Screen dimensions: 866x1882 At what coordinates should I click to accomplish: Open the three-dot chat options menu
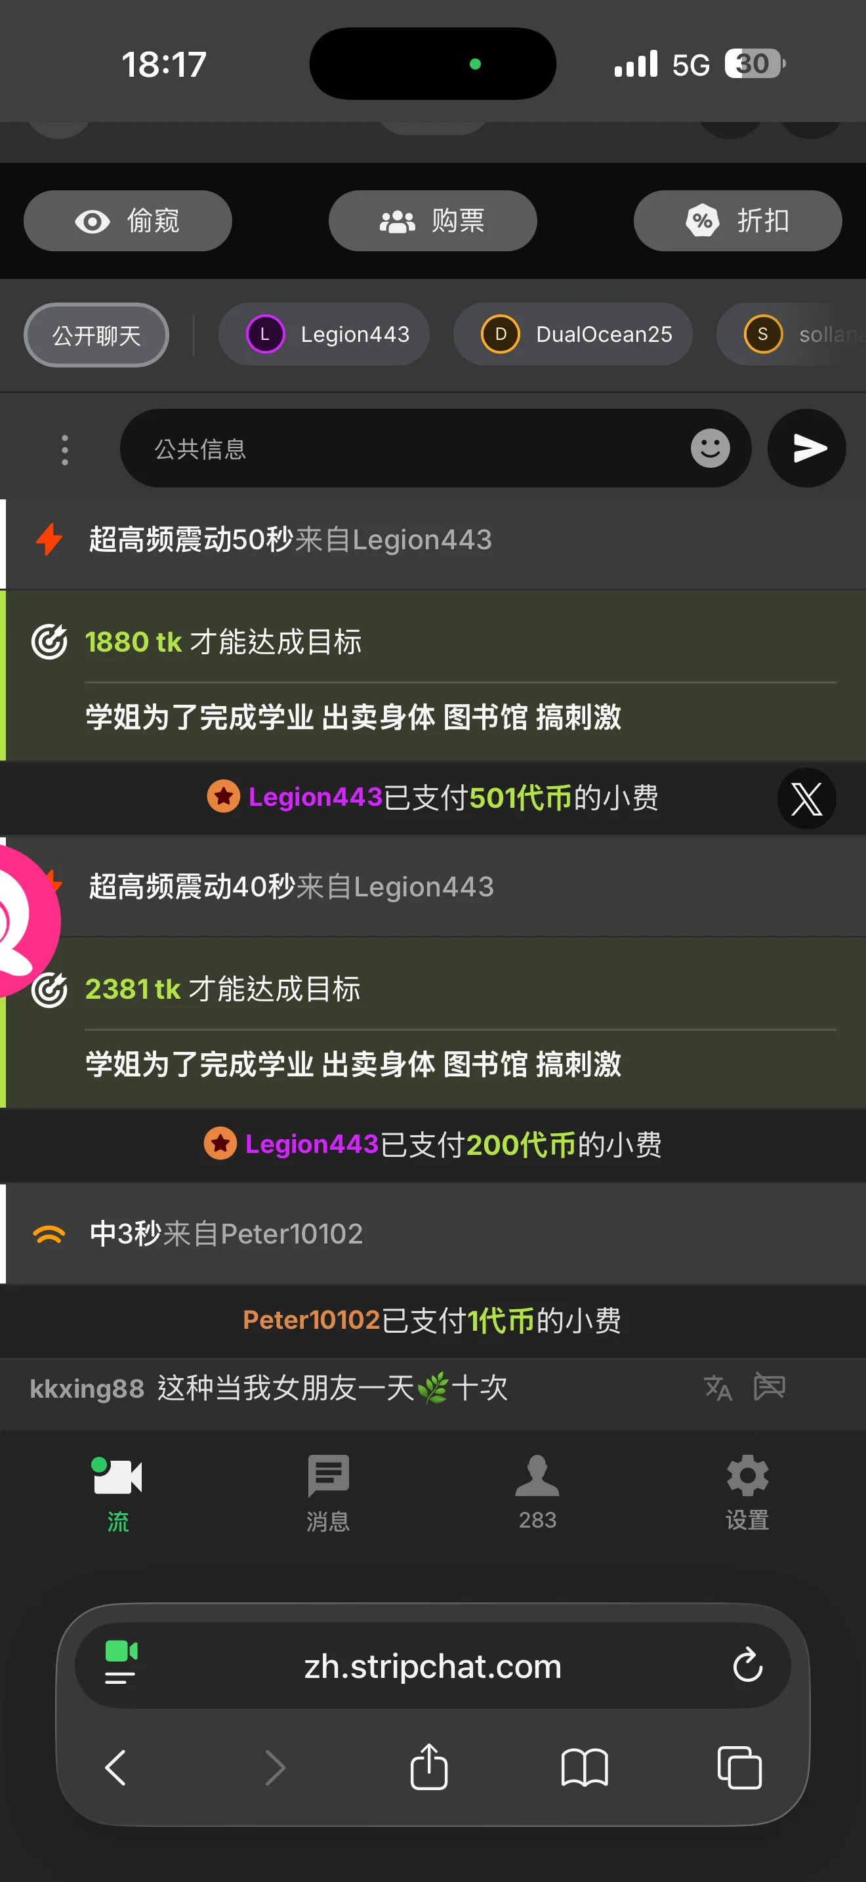[x=65, y=450]
